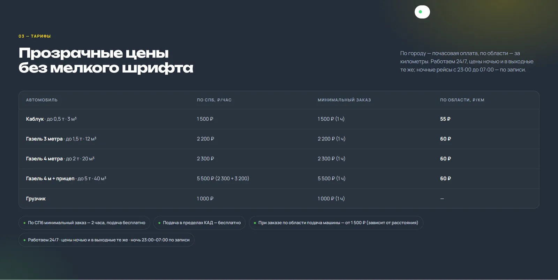The width and height of the screenshot is (558, 280).
Task: Click the "ПО СПБ, ₽/ЧАС" column header
Action: [x=214, y=100]
